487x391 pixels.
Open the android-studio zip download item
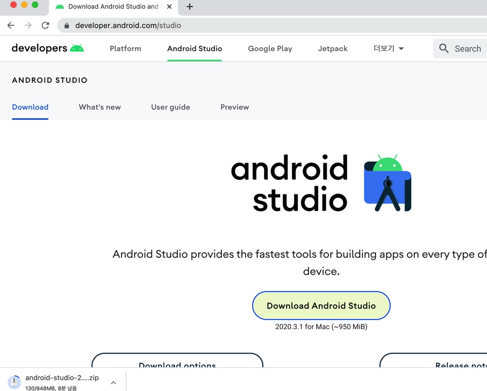62,382
